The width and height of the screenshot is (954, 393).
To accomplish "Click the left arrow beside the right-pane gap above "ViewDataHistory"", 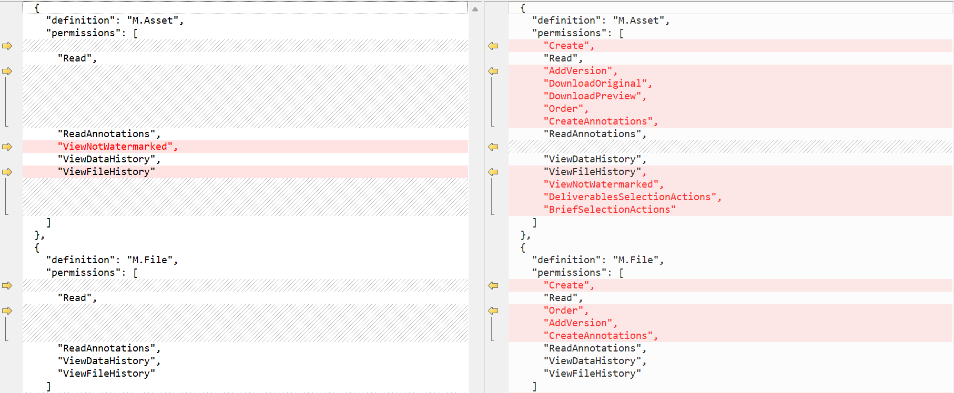I will [493, 147].
